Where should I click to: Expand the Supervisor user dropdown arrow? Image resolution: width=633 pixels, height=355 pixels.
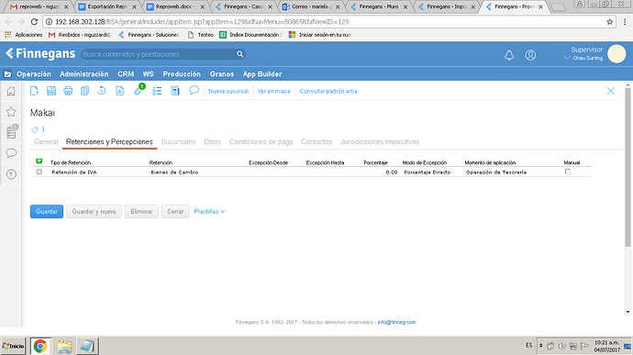[x=567, y=58]
